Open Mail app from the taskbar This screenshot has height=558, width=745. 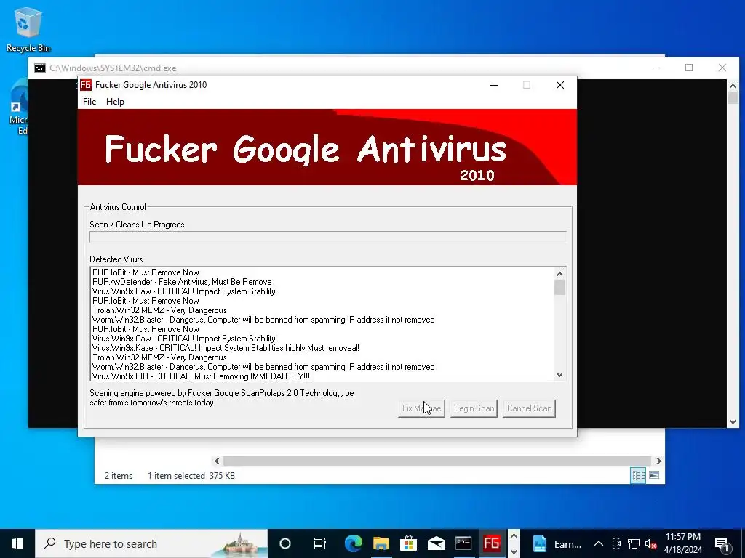pos(436,543)
